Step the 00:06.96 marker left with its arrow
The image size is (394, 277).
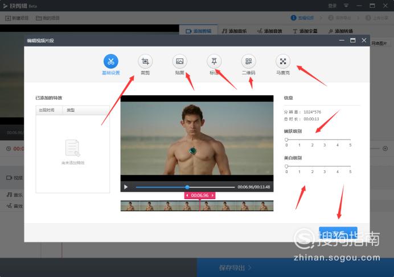tap(187, 195)
